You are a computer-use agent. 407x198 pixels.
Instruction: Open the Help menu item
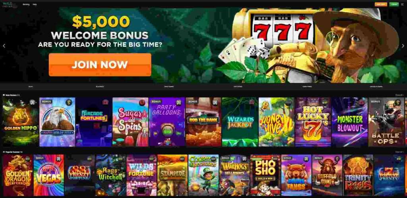point(35,4)
